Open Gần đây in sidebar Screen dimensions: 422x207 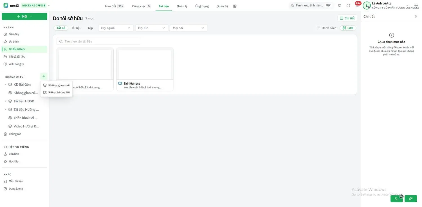point(24,34)
